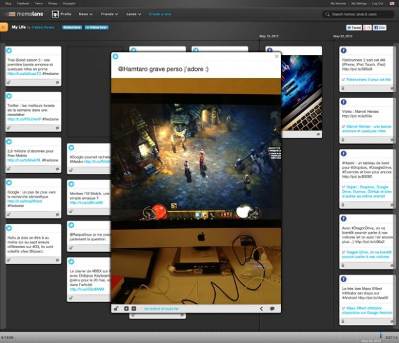Click the timestamp link in the popup footer
Viewport: 399px width, 343px height.
[x=161, y=309]
